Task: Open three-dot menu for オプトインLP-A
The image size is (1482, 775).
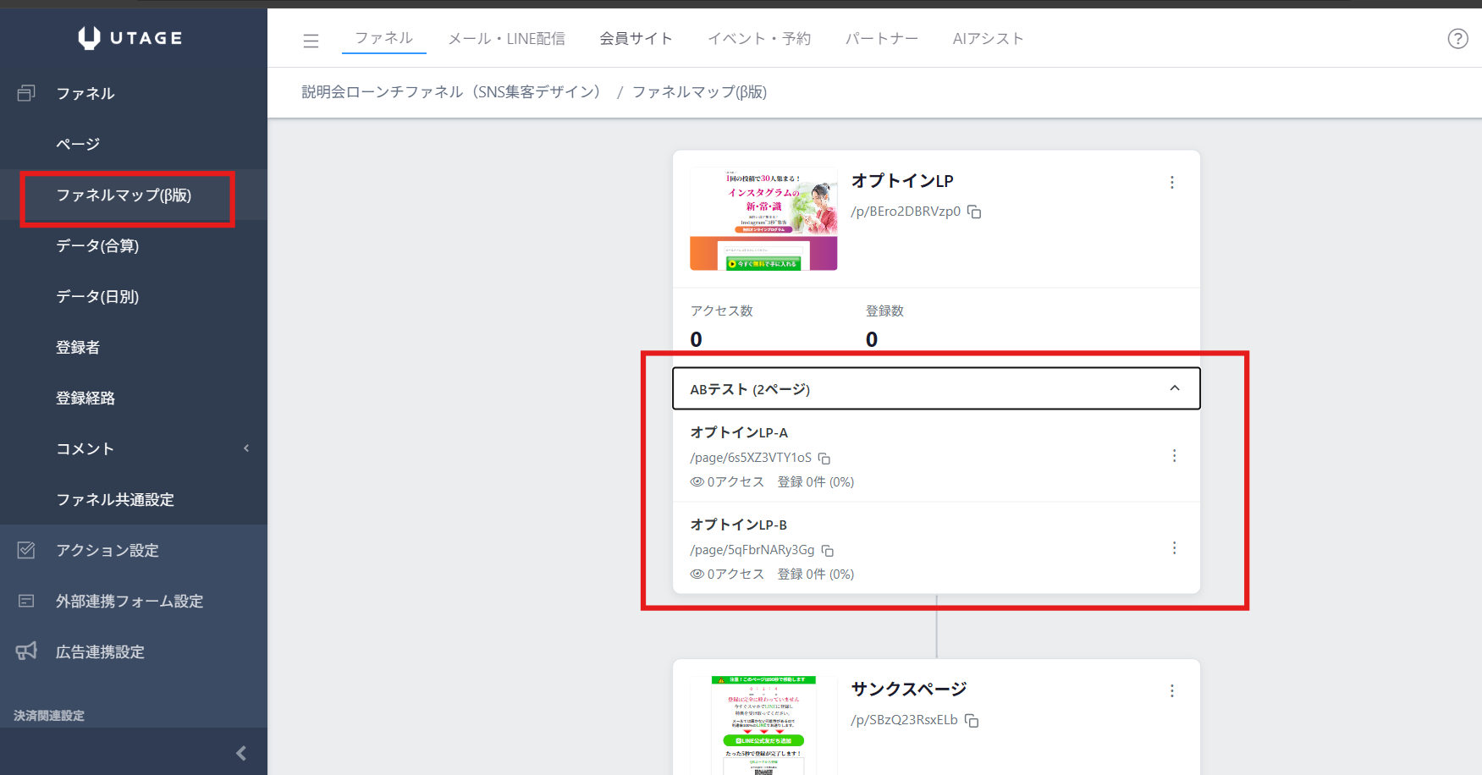Action: pos(1174,456)
